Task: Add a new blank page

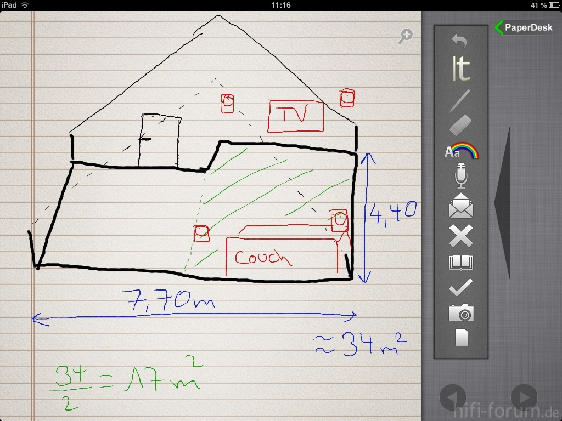Action: click(x=462, y=338)
